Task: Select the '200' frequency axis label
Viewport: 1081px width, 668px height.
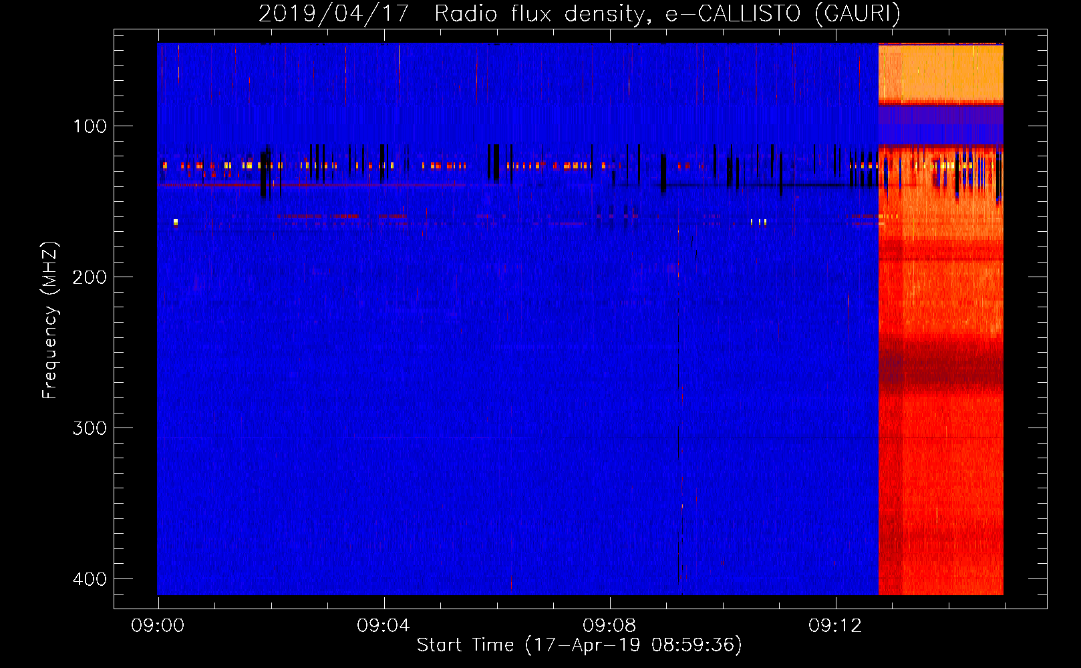Action: pyautogui.click(x=90, y=277)
